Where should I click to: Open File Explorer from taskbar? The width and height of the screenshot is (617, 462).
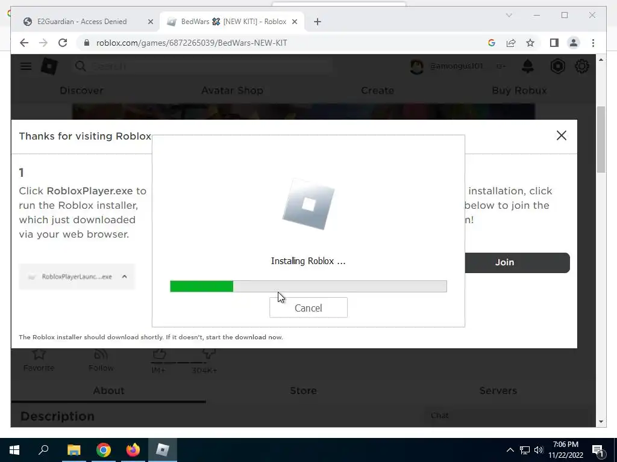[74, 450]
